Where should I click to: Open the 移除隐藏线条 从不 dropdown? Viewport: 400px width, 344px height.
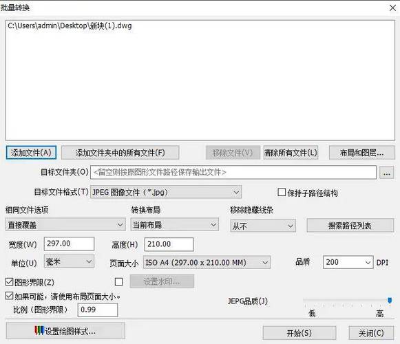tap(263, 226)
